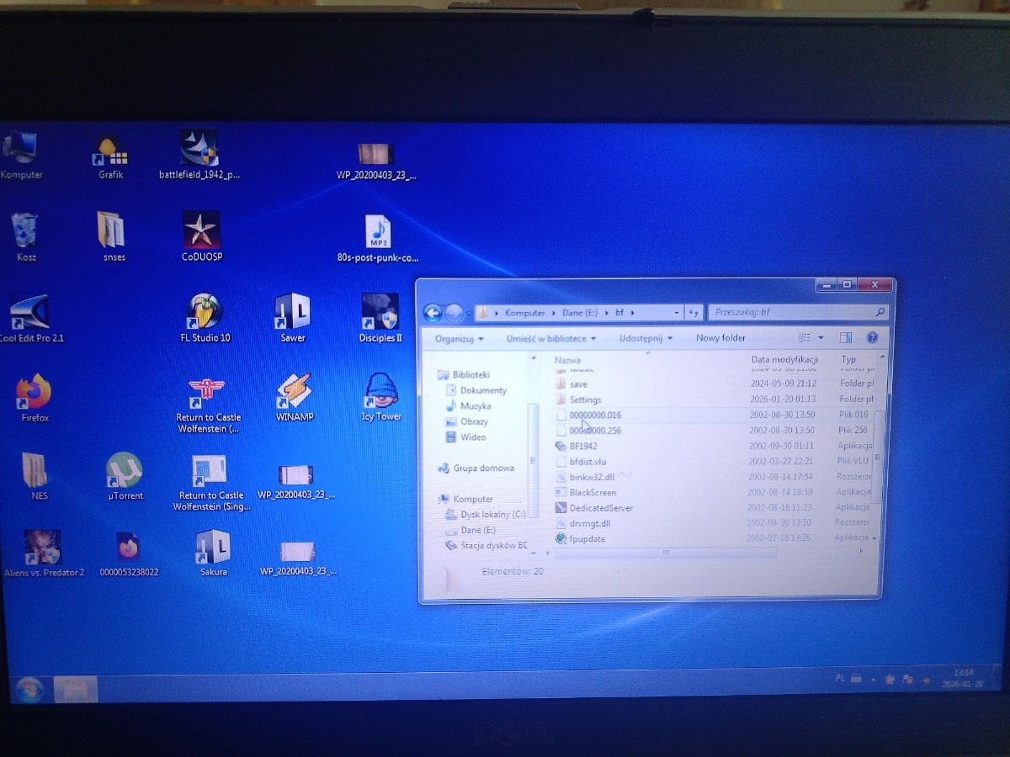Open FL Studio 10 desktop shortcut

pos(205,313)
